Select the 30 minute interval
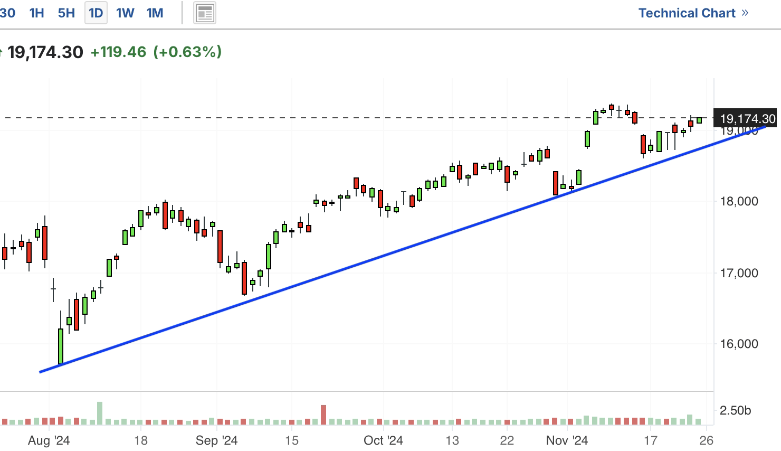The image size is (781, 451). [x=7, y=13]
